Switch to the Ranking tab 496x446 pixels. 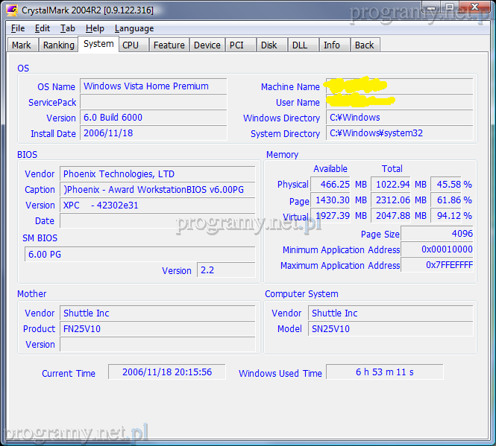pos(58,45)
